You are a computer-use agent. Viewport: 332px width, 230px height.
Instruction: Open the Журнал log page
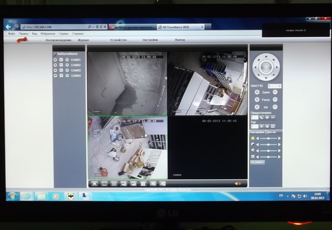click(84, 40)
